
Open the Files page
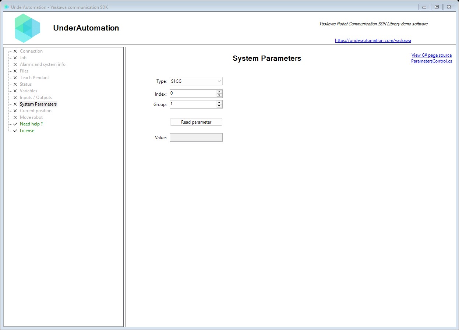click(x=24, y=71)
